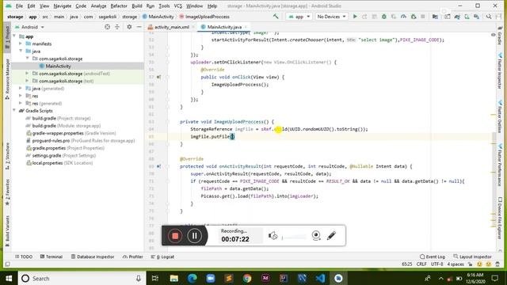Open the Build menu
This screenshot has height=285, width=507.
point(137,6)
